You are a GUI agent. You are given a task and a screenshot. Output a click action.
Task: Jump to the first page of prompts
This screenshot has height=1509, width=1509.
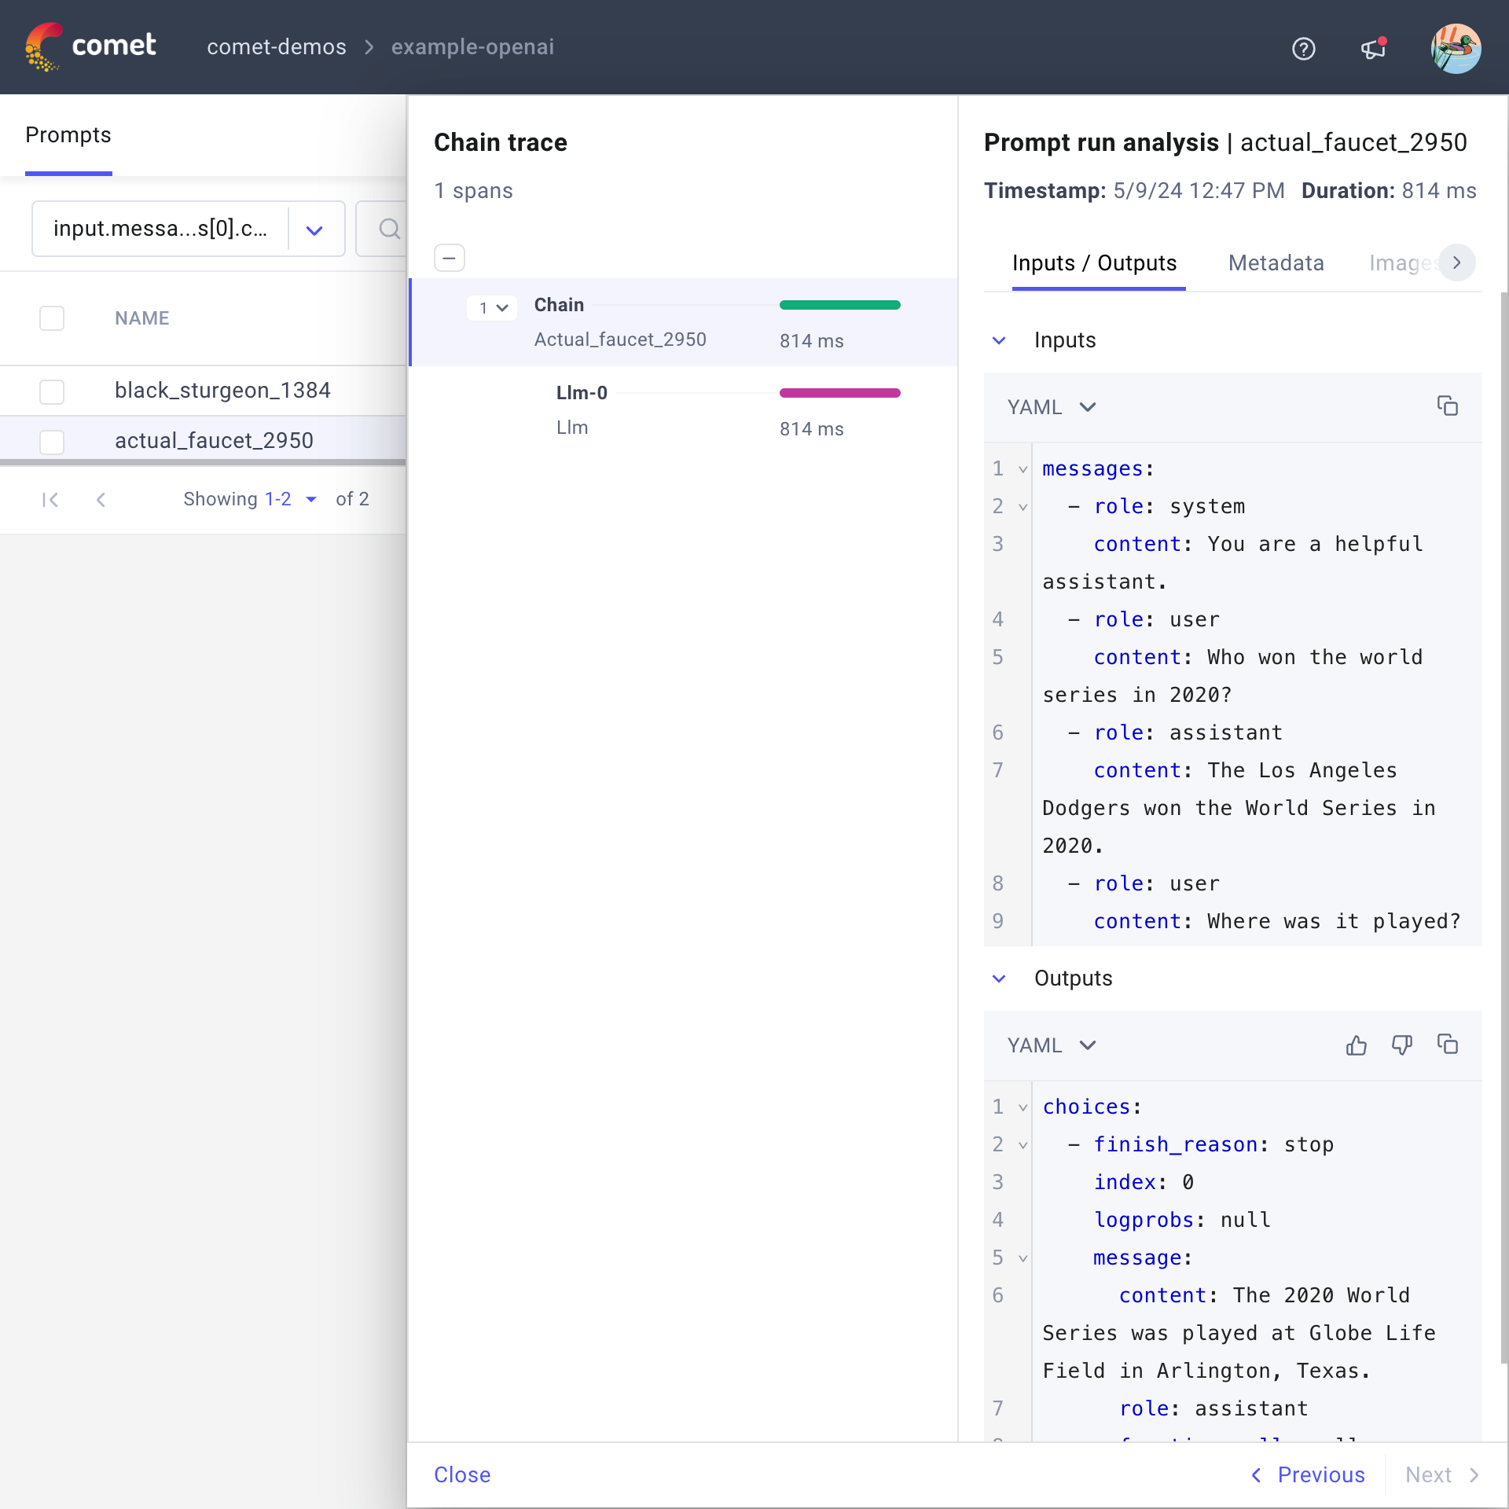50,499
